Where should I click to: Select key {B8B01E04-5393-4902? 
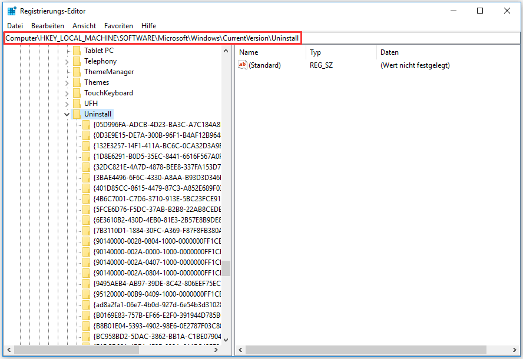coord(157,326)
